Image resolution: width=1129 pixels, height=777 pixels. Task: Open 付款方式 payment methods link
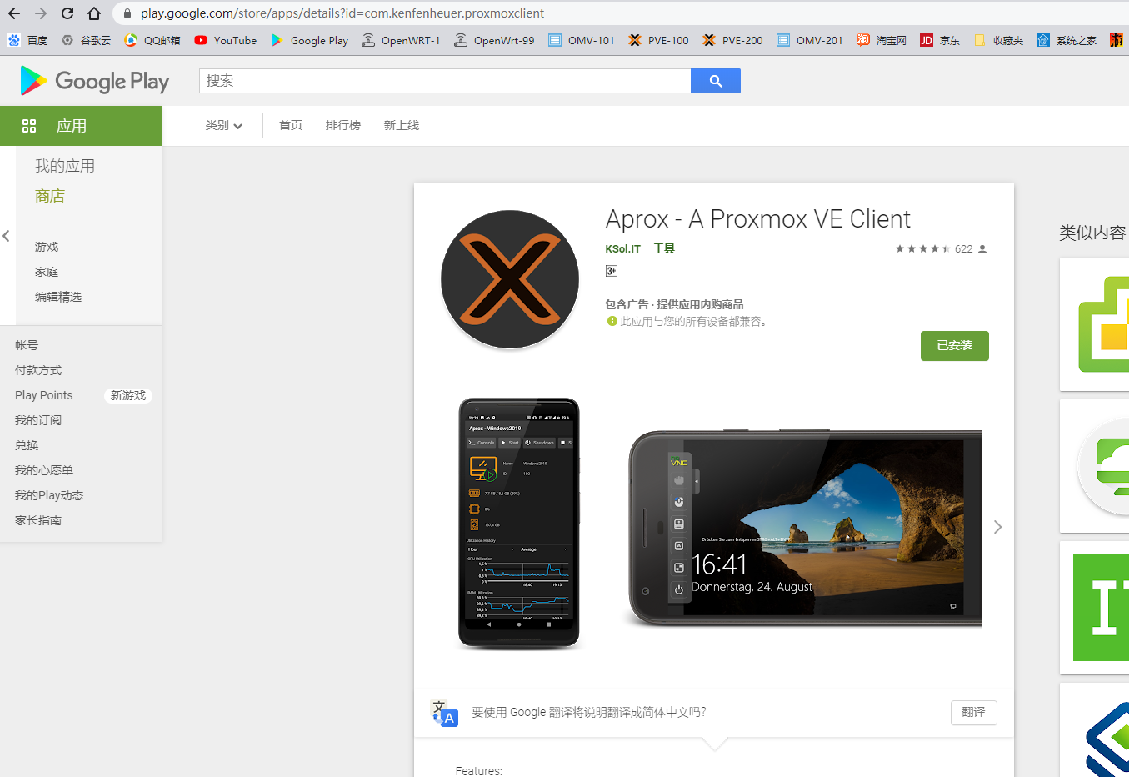pyautogui.click(x=38, y=370)
